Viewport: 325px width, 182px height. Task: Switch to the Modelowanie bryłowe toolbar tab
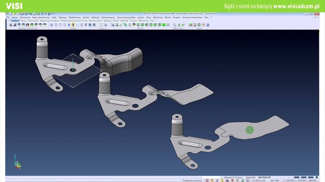50,21
